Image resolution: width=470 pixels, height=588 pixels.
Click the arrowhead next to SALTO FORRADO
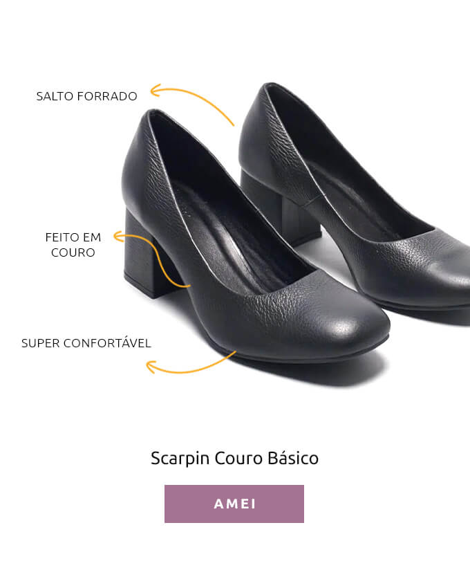155,91
